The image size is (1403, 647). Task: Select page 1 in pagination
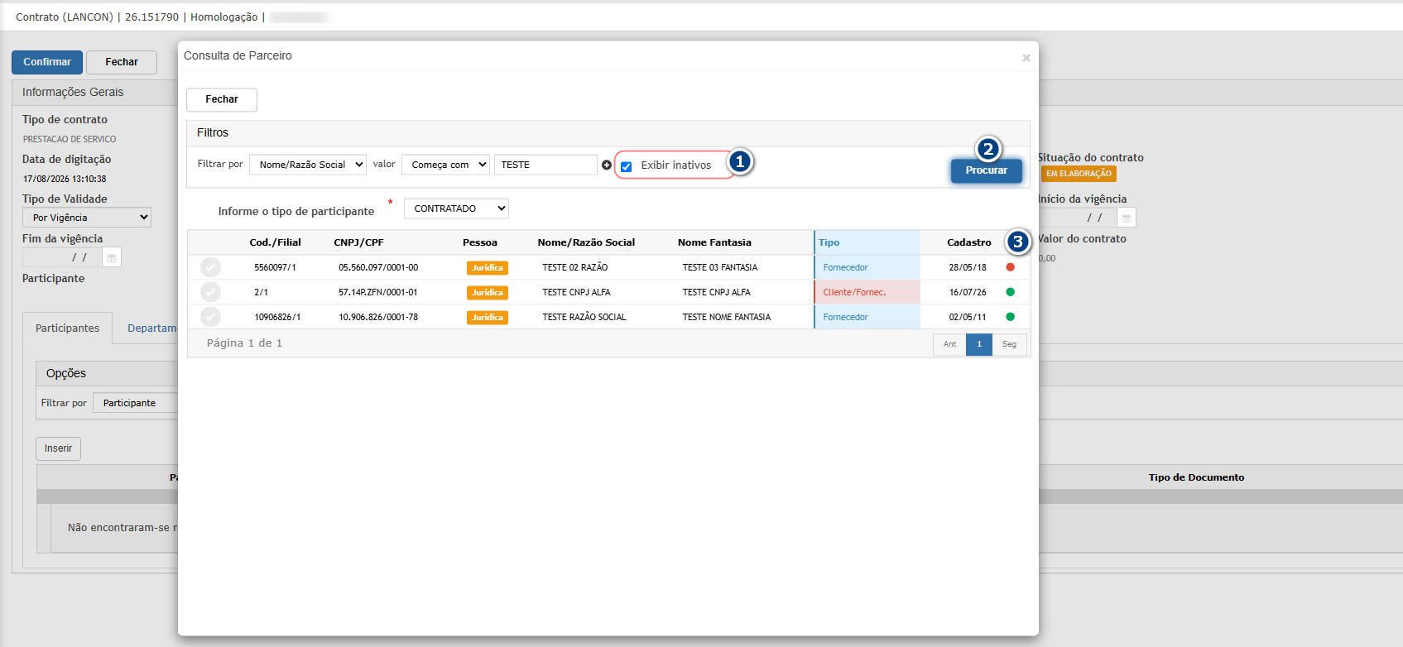[979, 344]
